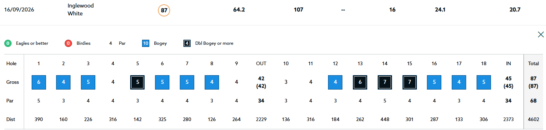
Task: Click the Total column header
Action: 533,63
